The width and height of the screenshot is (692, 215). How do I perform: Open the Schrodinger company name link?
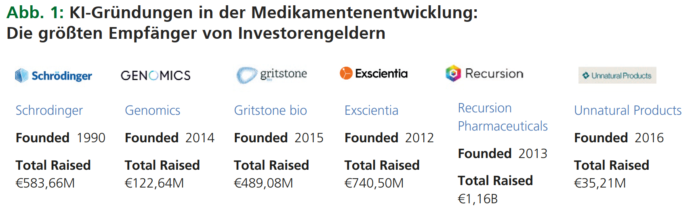click(x=49, y=110)
